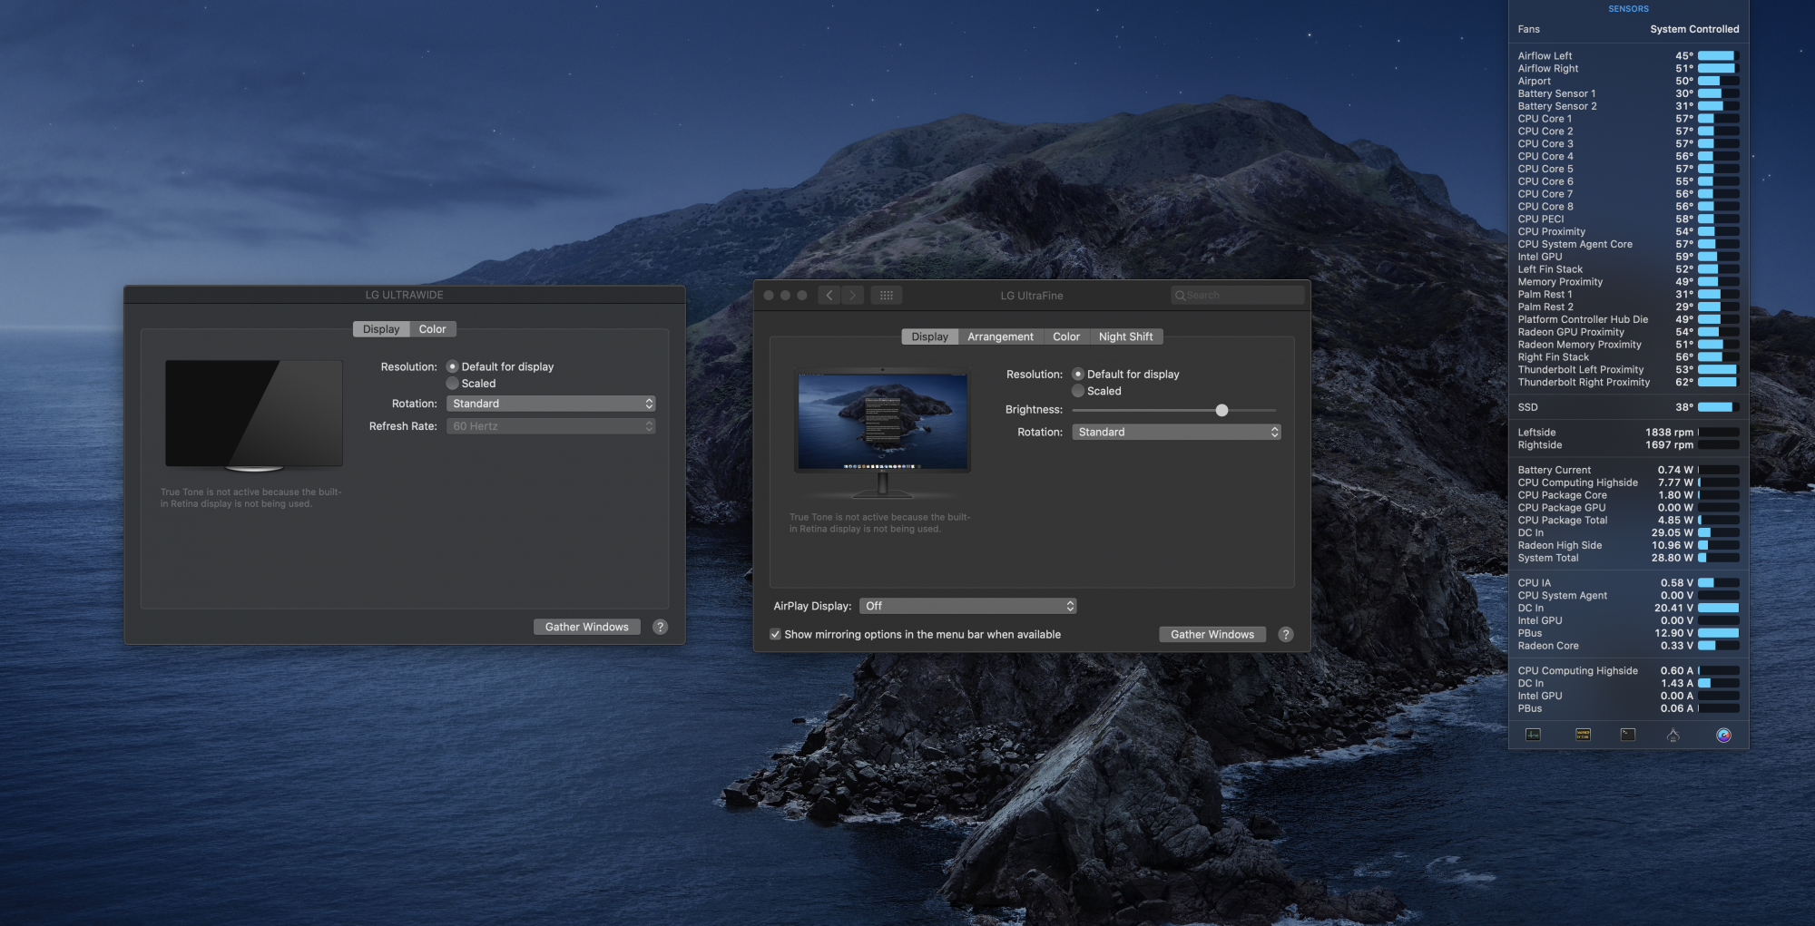The image size is (1815, 926).
Task: Click the Radeon GPU Proximity row
Action: point(1628,332)
